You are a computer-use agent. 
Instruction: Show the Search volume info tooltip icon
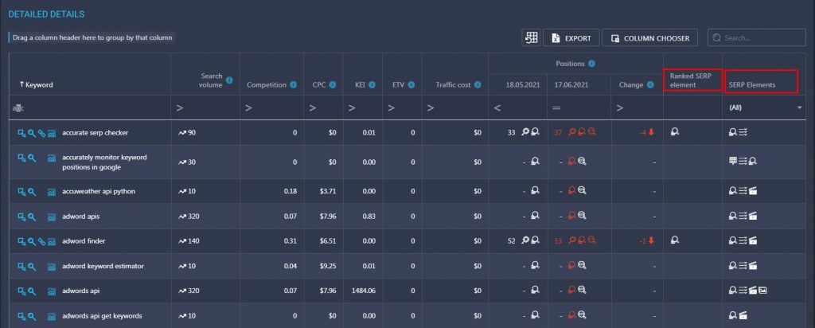pos(229,80)
